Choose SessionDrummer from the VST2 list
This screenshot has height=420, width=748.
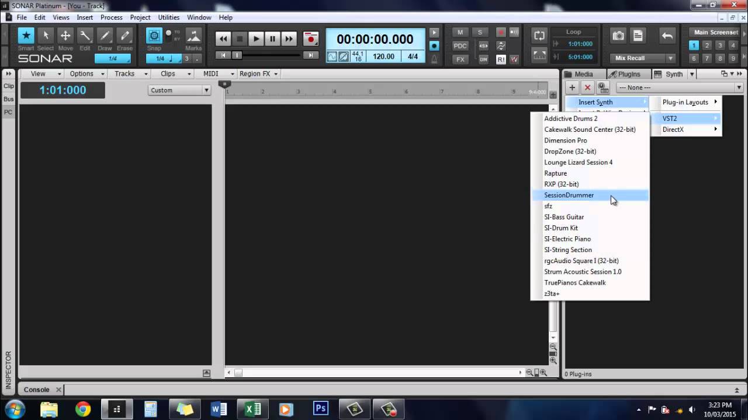pos(590,195)
